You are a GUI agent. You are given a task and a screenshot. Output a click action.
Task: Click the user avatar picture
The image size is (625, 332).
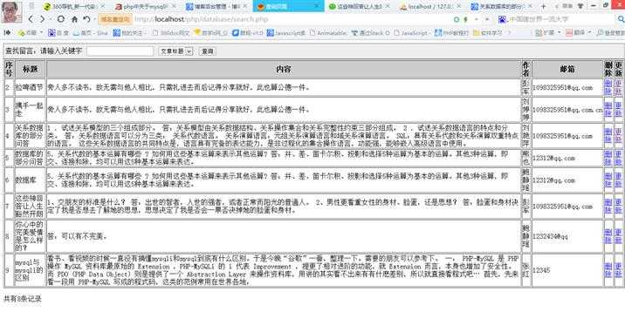point(11,12)
